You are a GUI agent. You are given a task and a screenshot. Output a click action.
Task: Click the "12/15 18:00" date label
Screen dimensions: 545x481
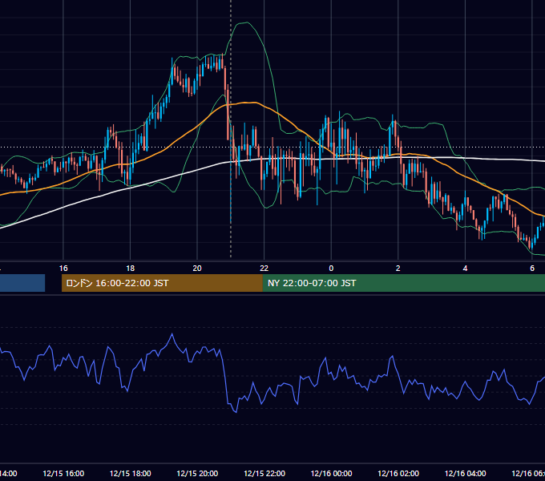click(x=131, y=473)
